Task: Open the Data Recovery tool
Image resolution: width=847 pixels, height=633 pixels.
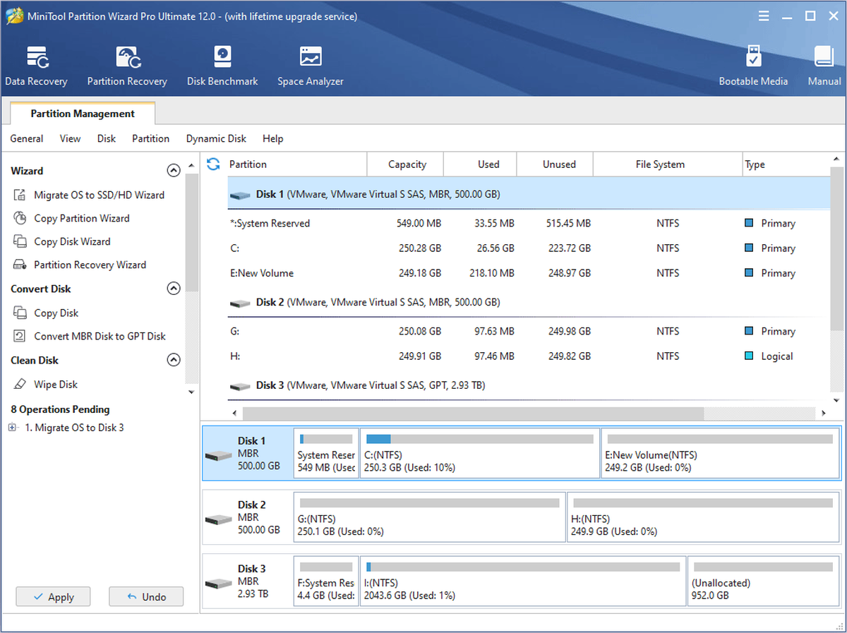Action: (x=36, y=66)
